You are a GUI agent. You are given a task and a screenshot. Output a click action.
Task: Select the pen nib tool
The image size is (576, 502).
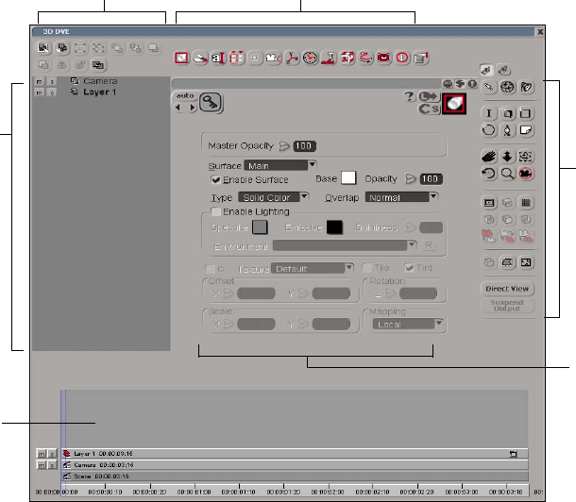click(x=507, y=130)
